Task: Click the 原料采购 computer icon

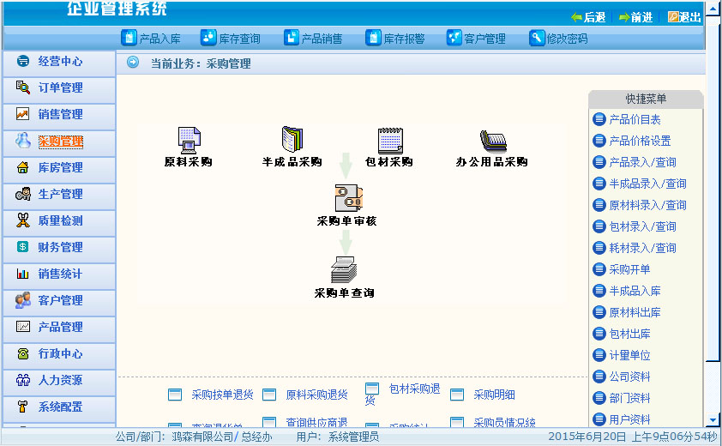Action: (x=189, y=140)
